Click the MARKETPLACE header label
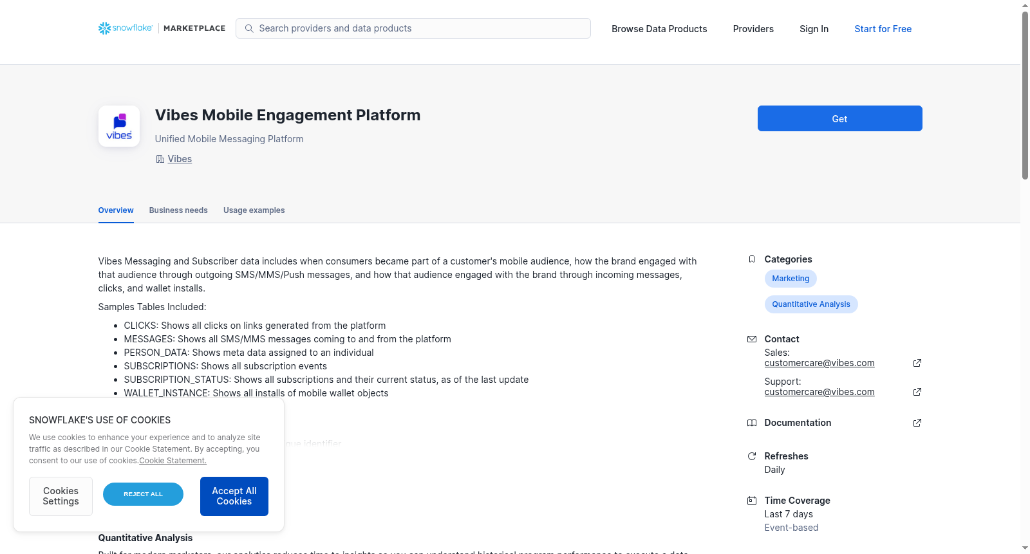The width and height of the screenshot is (1030, 554). tap(194, 28)
